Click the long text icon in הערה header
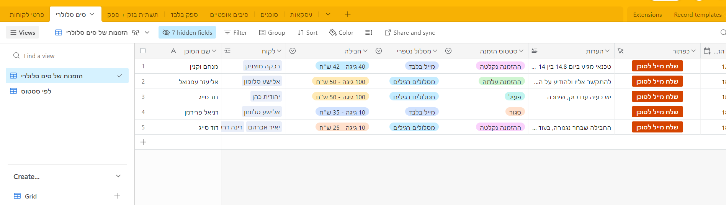Screen dimensions: 726x205 pyautogui.click(x=535, y=51)
